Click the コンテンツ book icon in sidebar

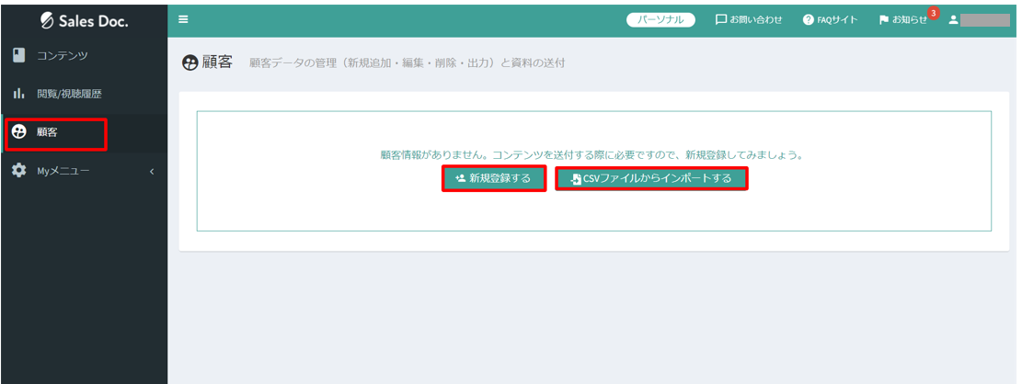pos(18,56)
